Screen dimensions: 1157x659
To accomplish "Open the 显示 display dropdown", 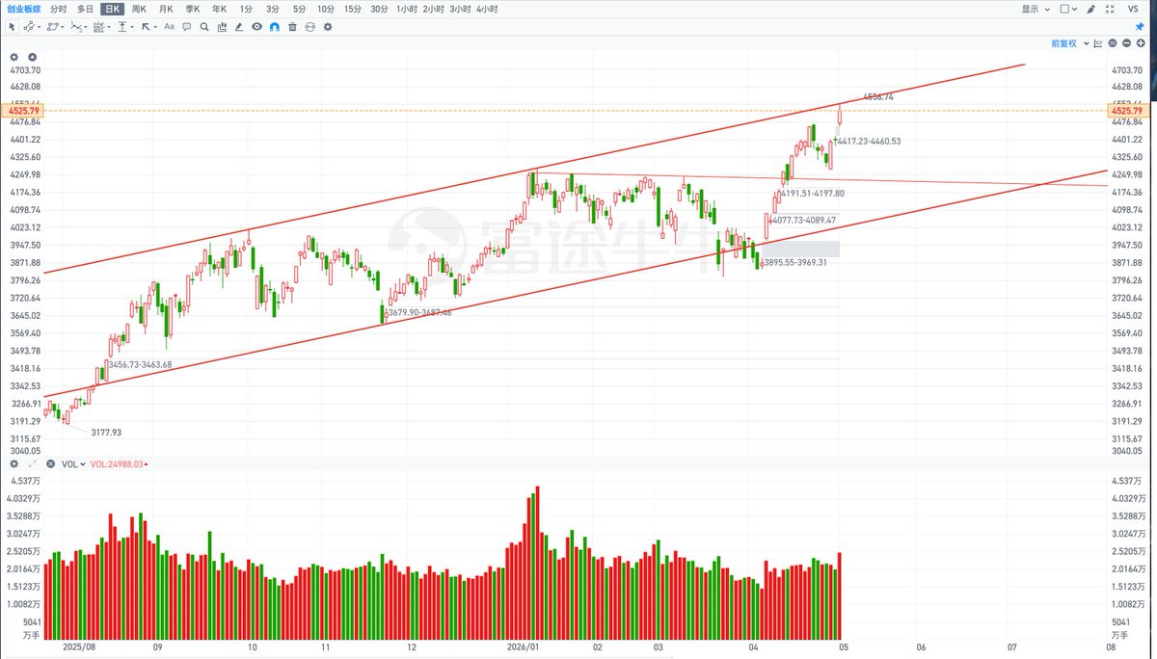I will pos(1036,9).
